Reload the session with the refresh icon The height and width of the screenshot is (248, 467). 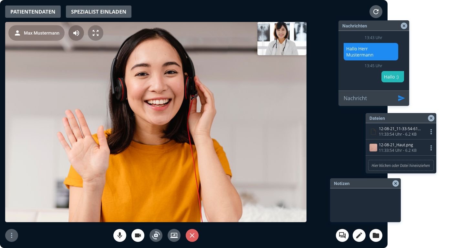point(376,12)
